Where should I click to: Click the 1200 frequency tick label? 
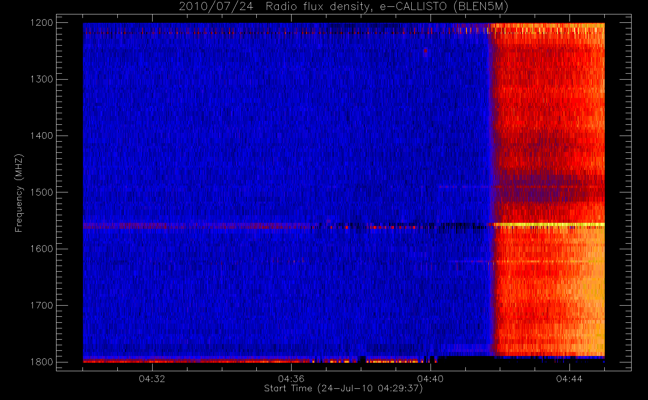click(42, 23)
